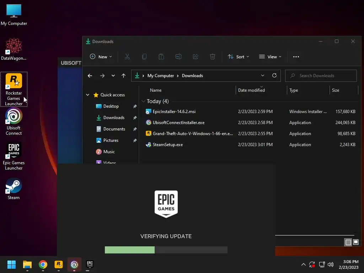Click the Copy icon in Explorer toolbar
364x273 pixels.
[144, 57]
